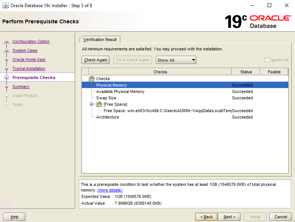Screen dimensions: 295x222
Task: Click the Back button
Action: (206, 217)
